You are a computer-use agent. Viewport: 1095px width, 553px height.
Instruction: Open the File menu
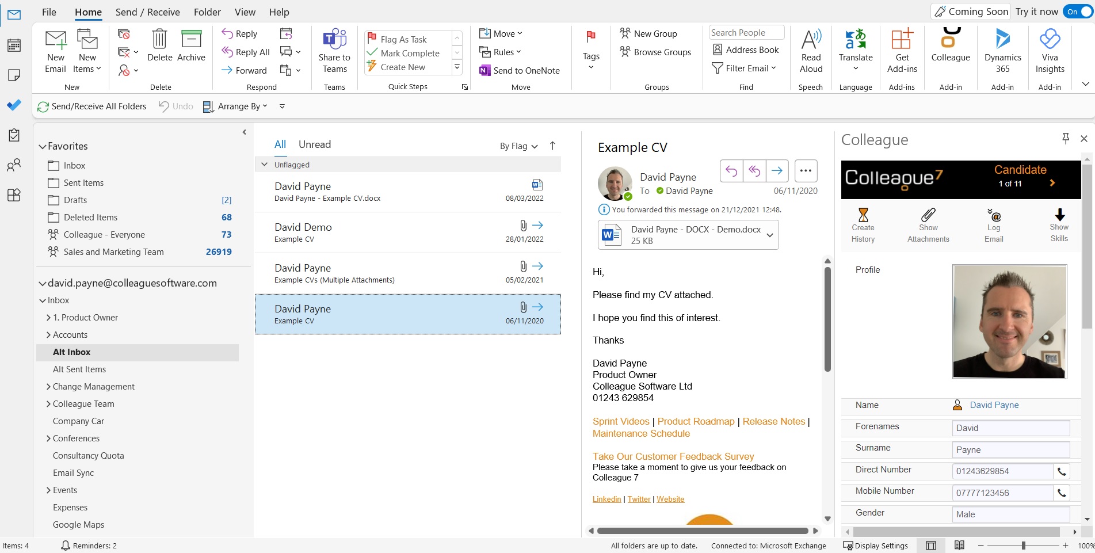tap(49, 12)
